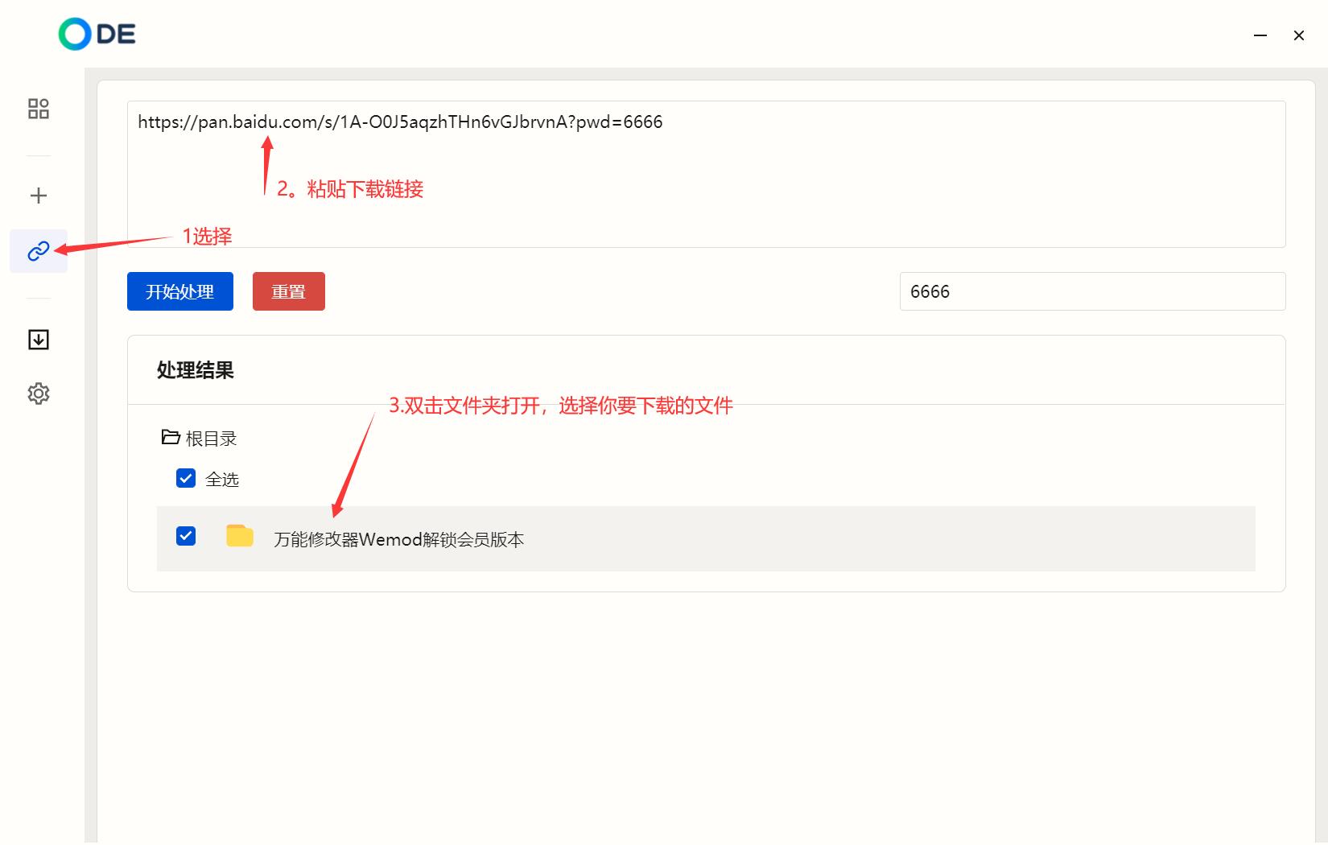Image resolution: width=1328 pixels, height=845 pixels.
Task: Collapse the 处理结果 results section
Action: coord(194,369)
